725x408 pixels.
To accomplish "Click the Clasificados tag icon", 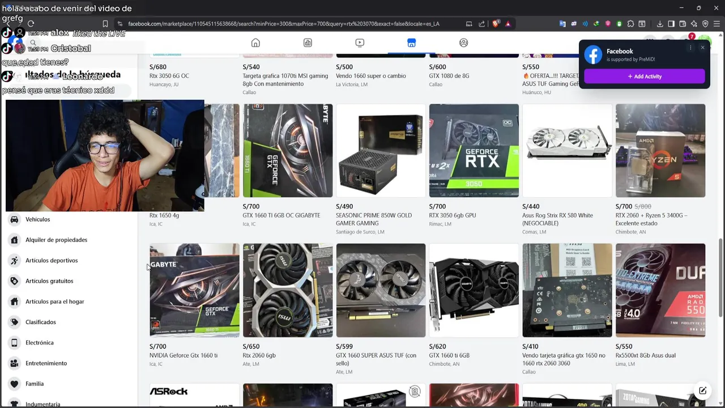I will [x=14, y=322].
